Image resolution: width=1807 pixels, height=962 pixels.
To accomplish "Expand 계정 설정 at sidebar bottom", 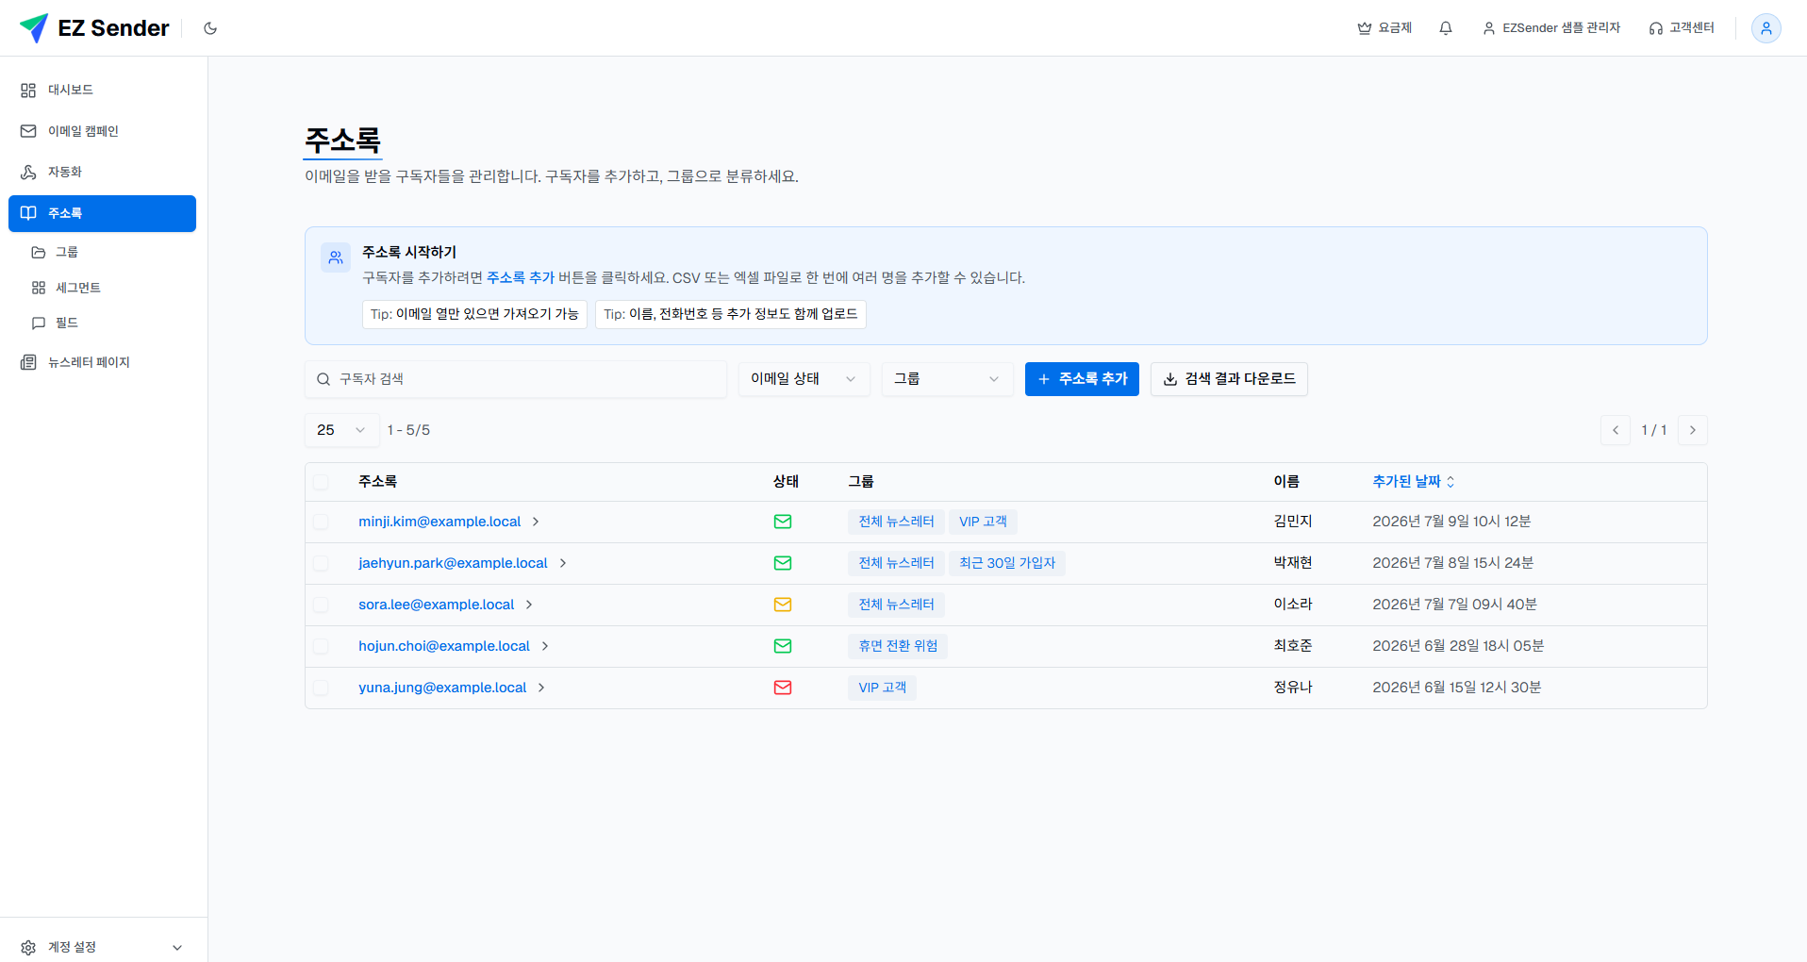I will click(x=102, y=947).
